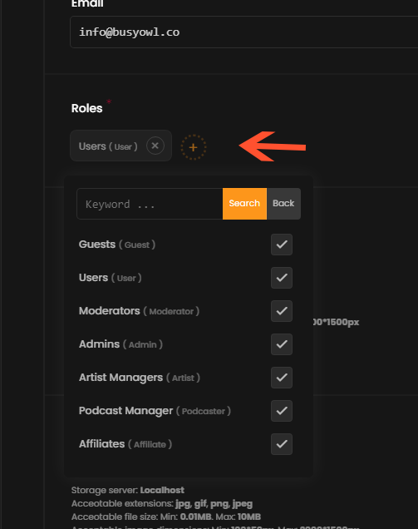Check the Users role checkbox
This screenshot has width=418, height=529.
pyautogui.click(x=282, y=278)
